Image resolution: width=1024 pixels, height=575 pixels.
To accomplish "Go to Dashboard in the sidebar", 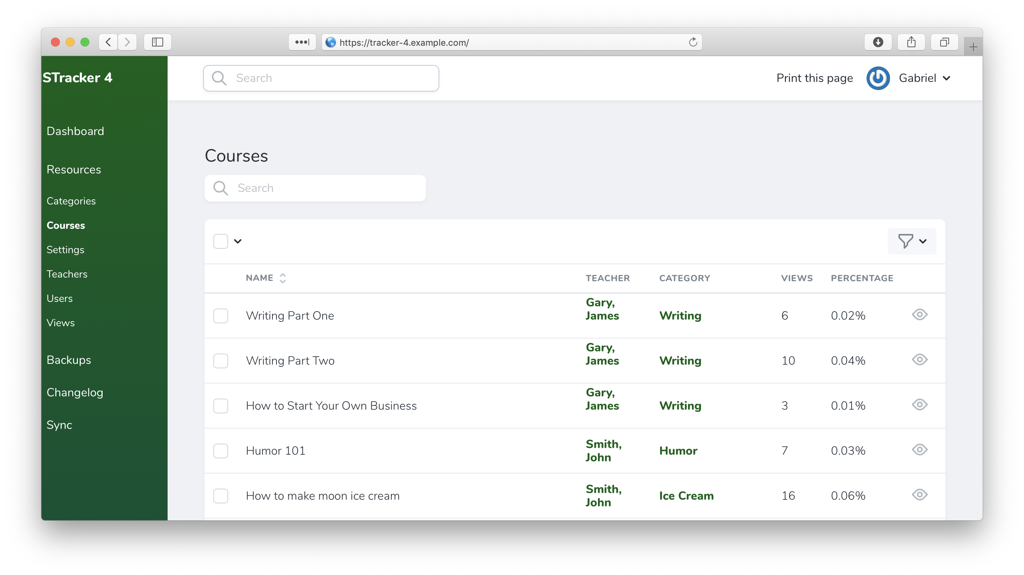I will click(75, 131).
